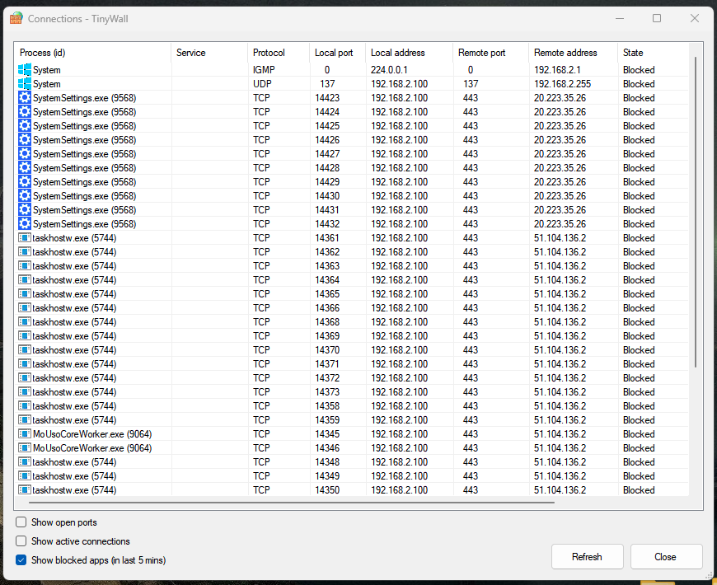Sort by the Service column header

209,53
